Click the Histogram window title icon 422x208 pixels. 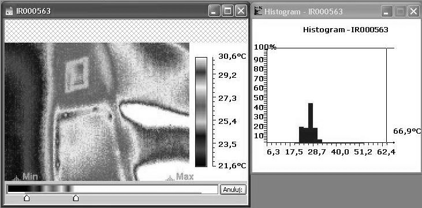pos(258,12)
